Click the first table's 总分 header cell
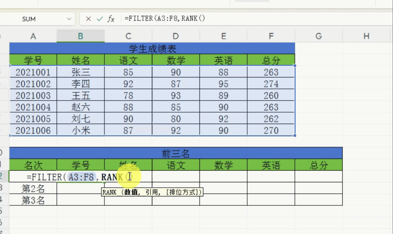The height and width of the screenshot is (234, 393). 271,60
